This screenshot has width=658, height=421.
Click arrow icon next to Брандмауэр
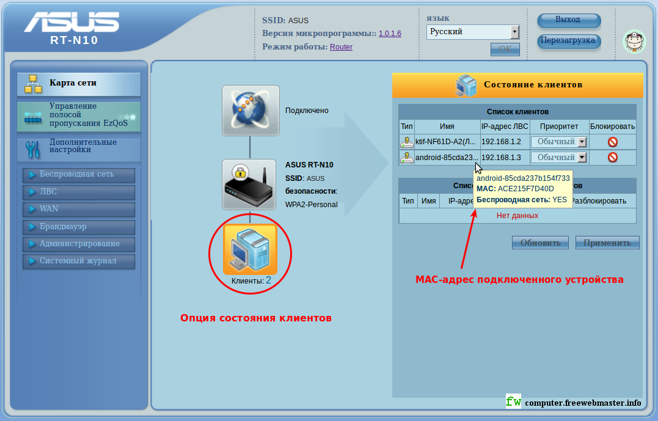[x=32, y=227]
